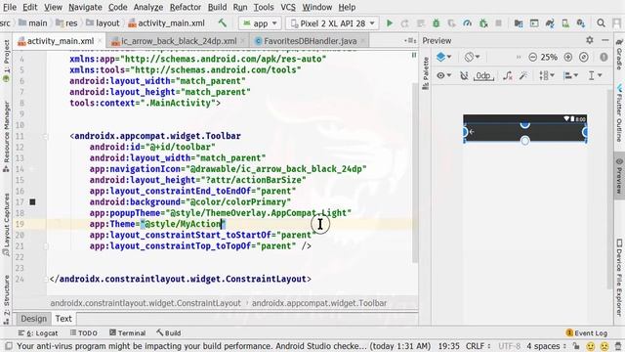This screenshot has width=625, height=352.
Task: Switch to the FavoritesDBHandler.java tab
Action: pos(310,41)
